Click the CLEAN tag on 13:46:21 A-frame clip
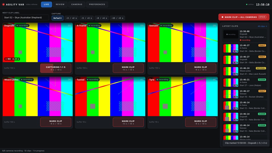Screen dimensions: 272x153 tap(262, 80)
